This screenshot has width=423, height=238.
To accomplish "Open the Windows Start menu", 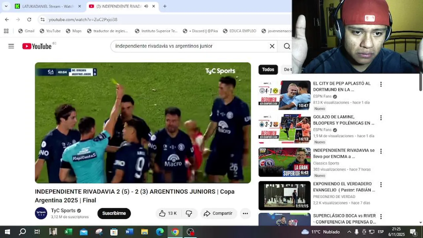I will pyautogui.click(x=7, y=232).
